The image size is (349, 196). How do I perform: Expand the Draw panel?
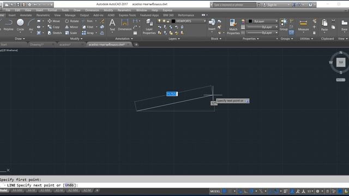click(20, 39)
